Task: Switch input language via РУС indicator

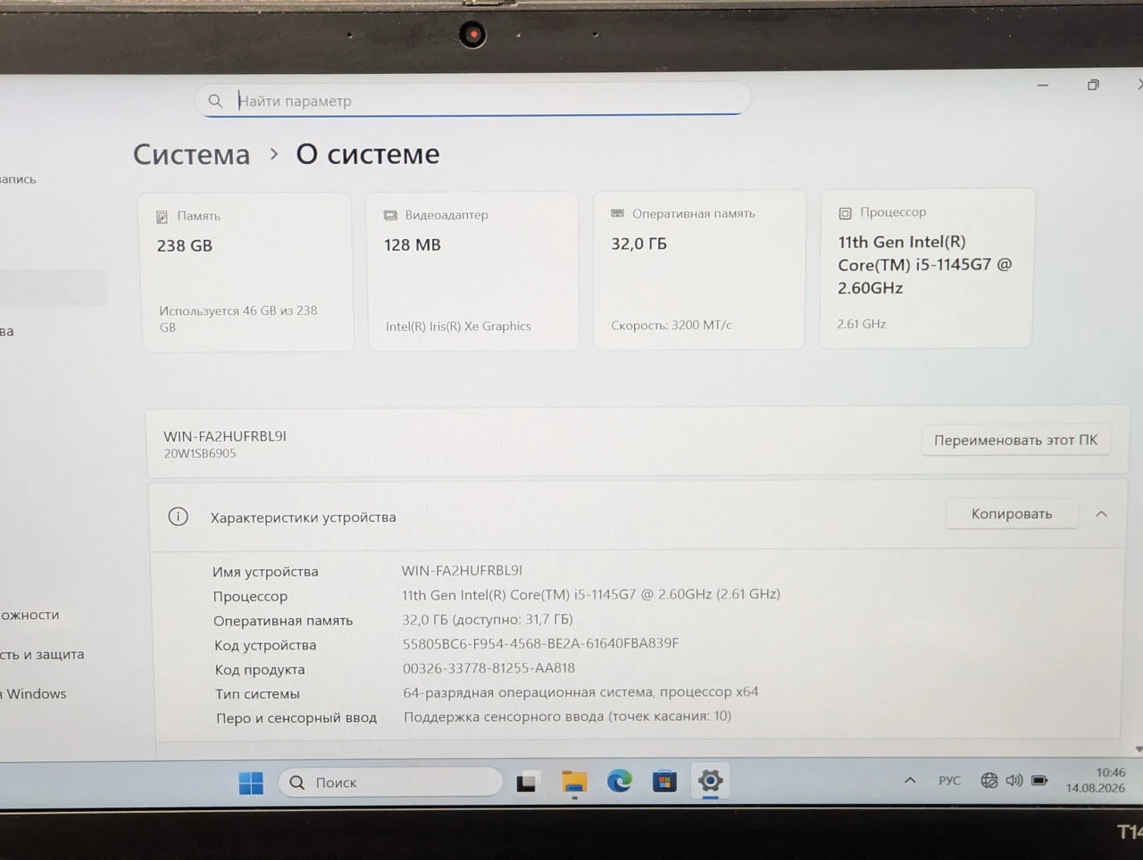Action: 949,781
